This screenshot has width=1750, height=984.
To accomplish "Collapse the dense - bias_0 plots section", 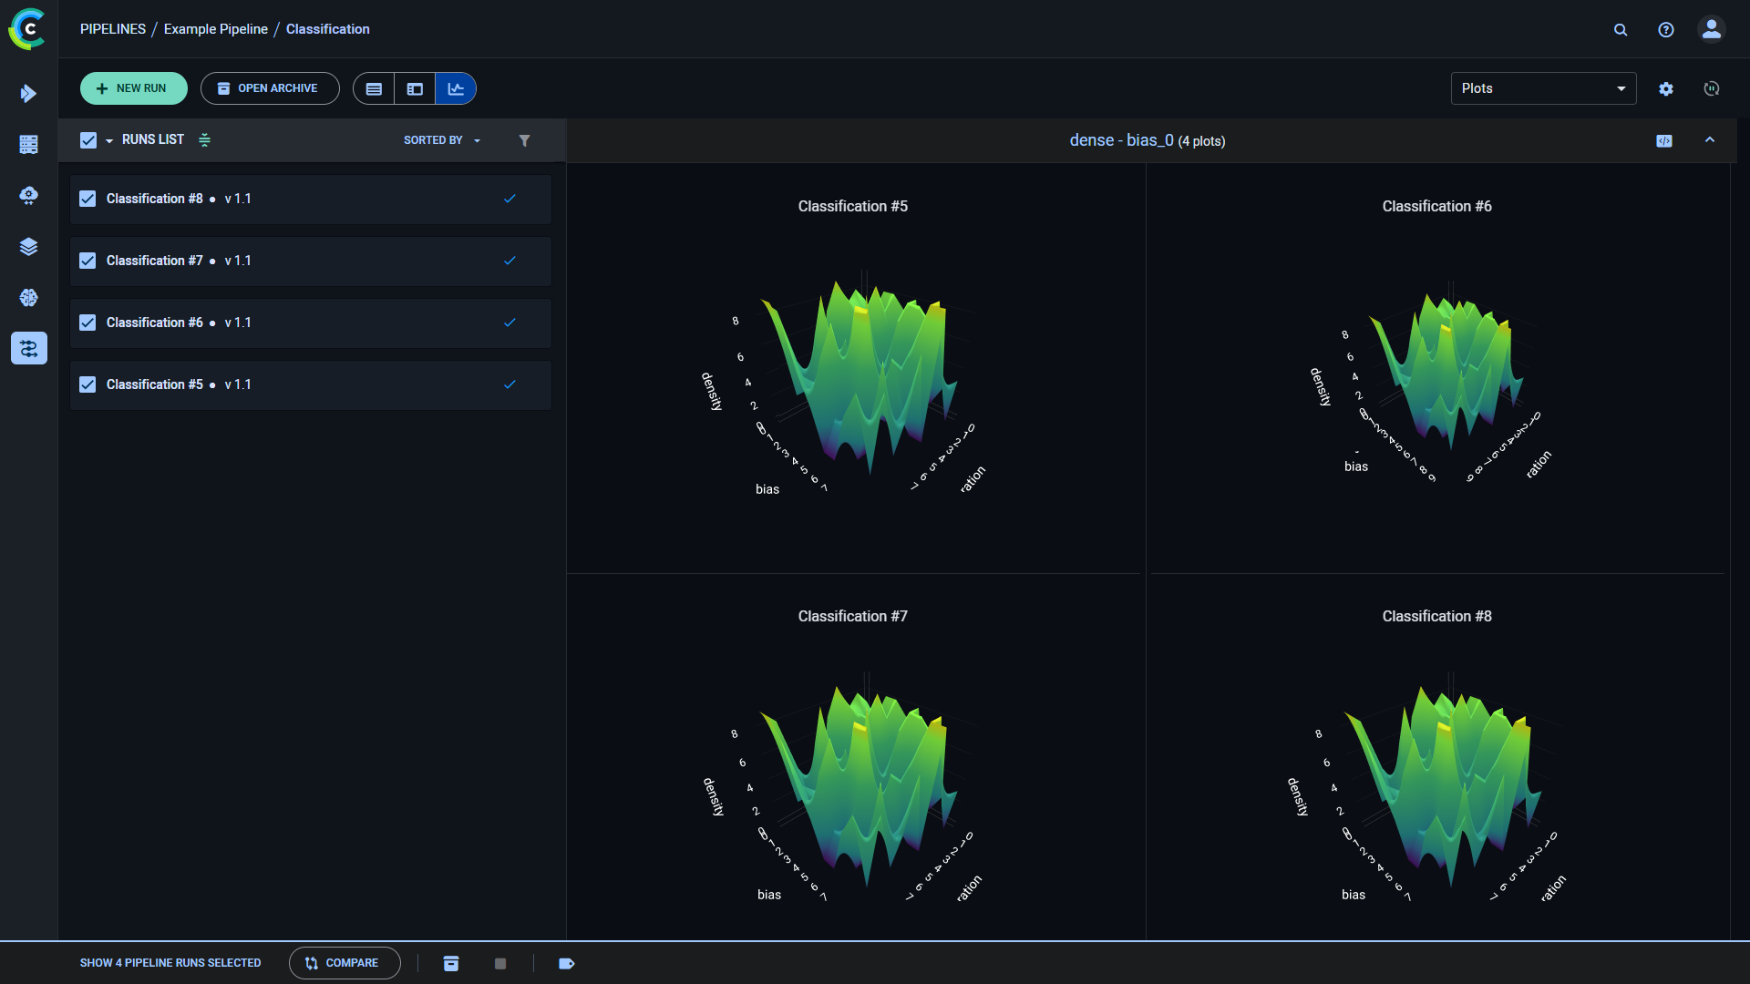I will point(1710,140).
